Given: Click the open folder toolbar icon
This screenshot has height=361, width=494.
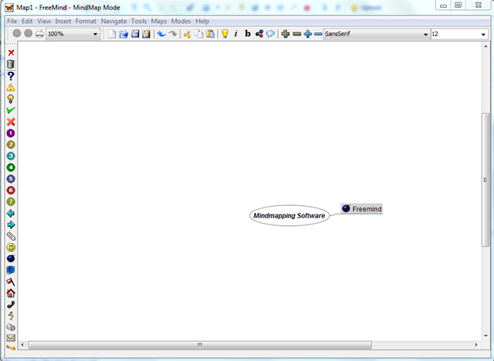Looking at the screenshot, I should click(123, 34).
